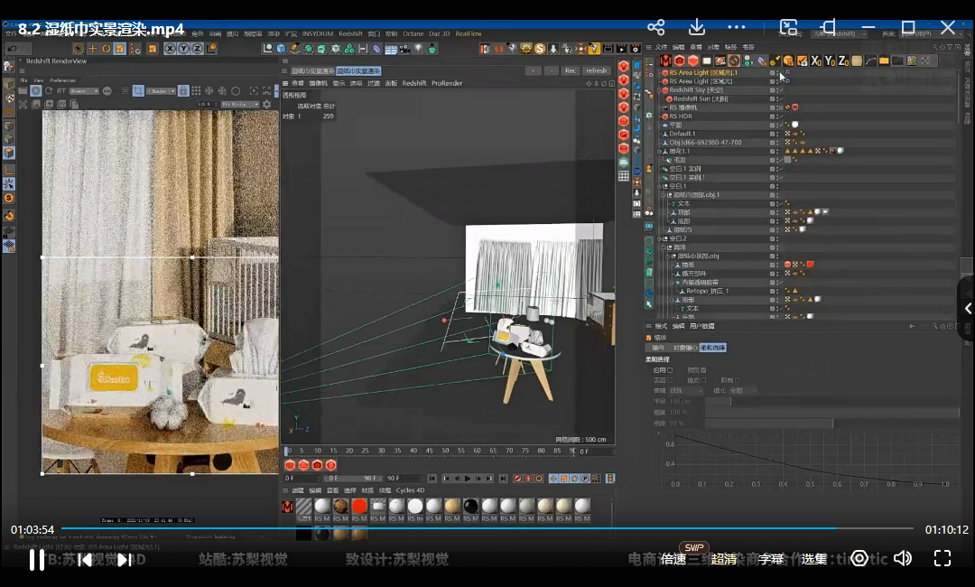Open the three-dot more options menu
This screenshot has width=975, height=587.
pos(737,27)
